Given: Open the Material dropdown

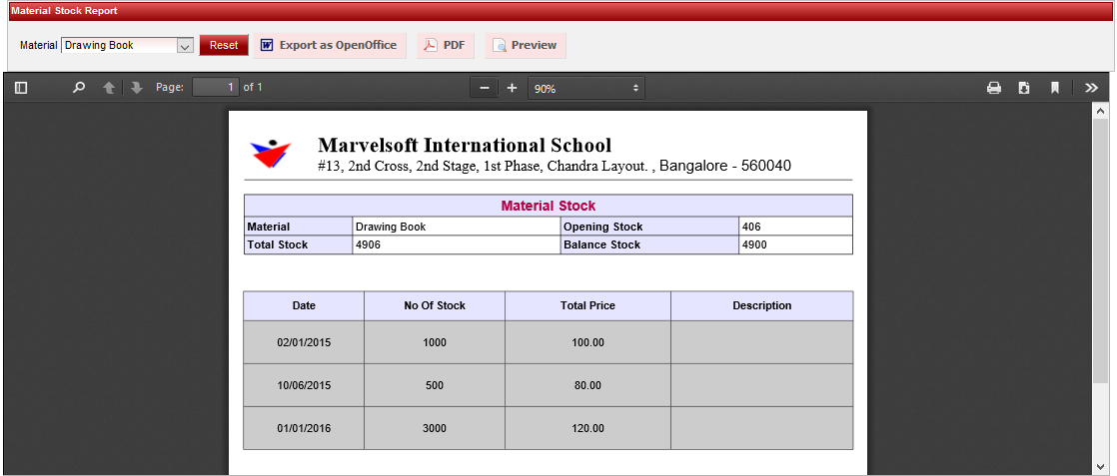Looking at the screenshot, I should pos(184,46).
